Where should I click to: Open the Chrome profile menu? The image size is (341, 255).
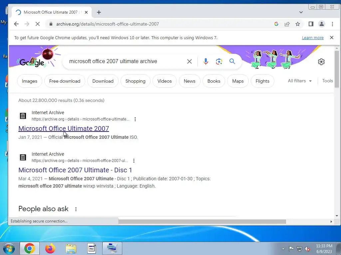coord(322,24)
